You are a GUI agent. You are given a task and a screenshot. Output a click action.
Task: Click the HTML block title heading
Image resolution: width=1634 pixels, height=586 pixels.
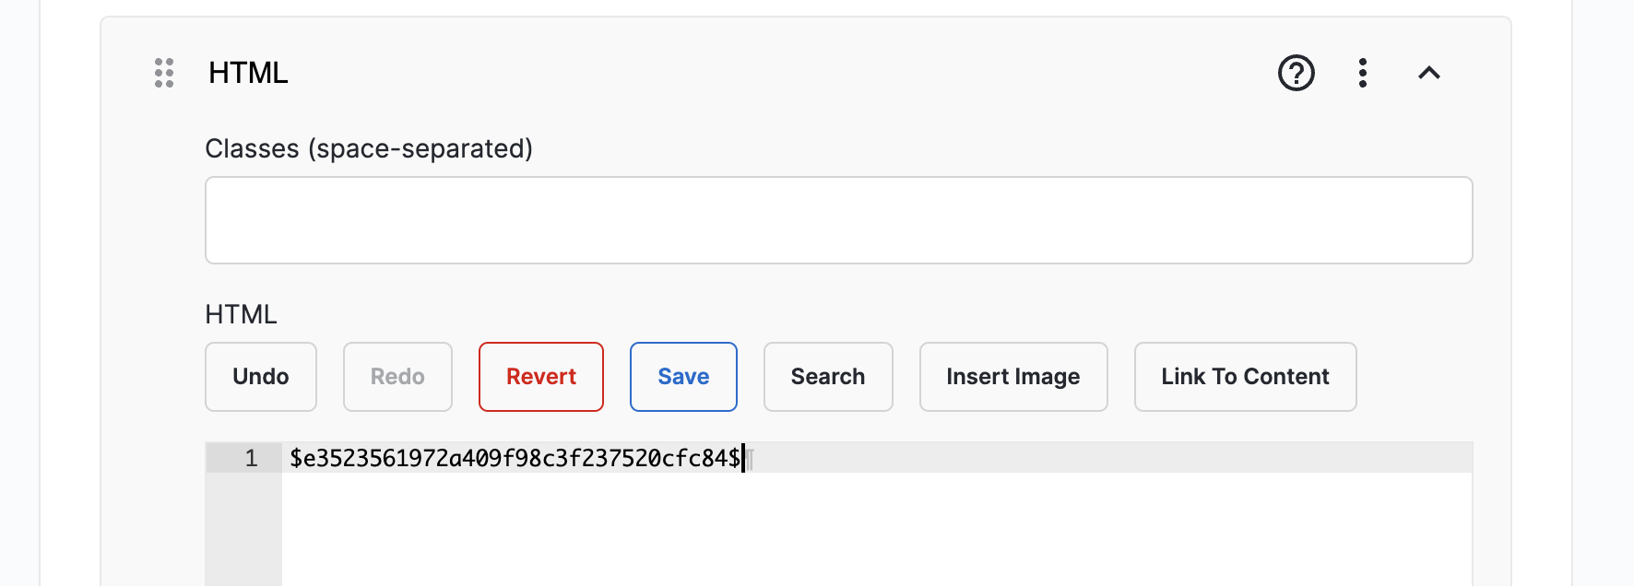coord(248,73)
